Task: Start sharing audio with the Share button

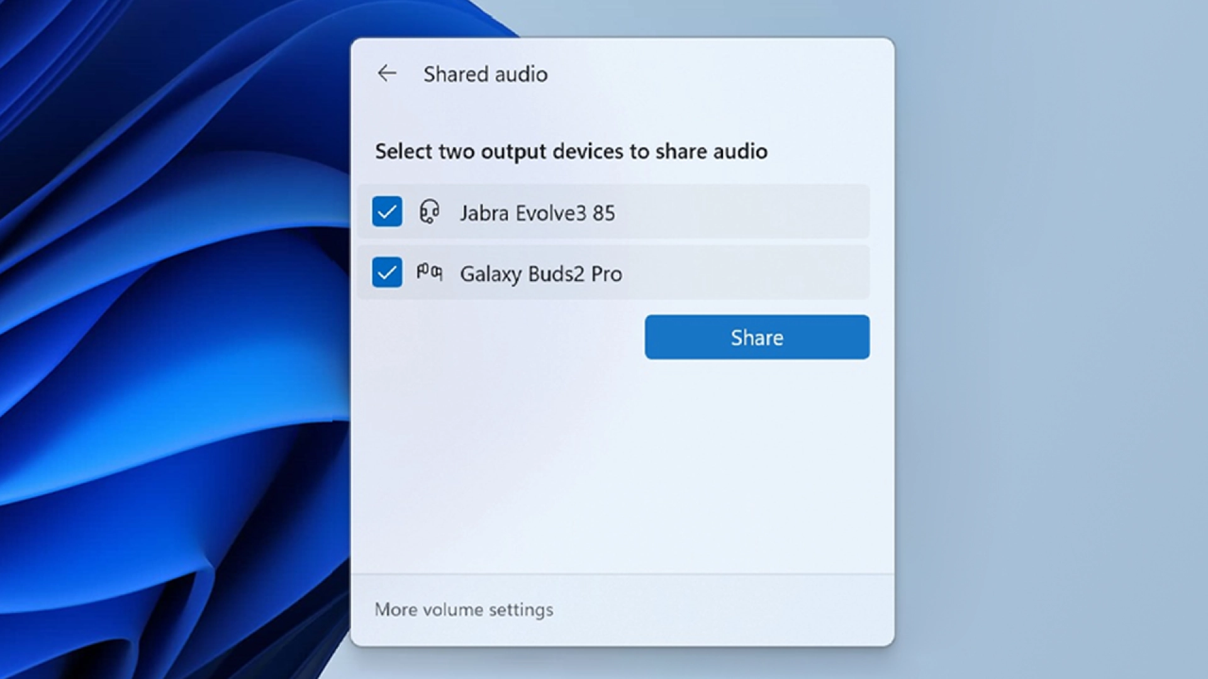Action: tap(757, 337)
